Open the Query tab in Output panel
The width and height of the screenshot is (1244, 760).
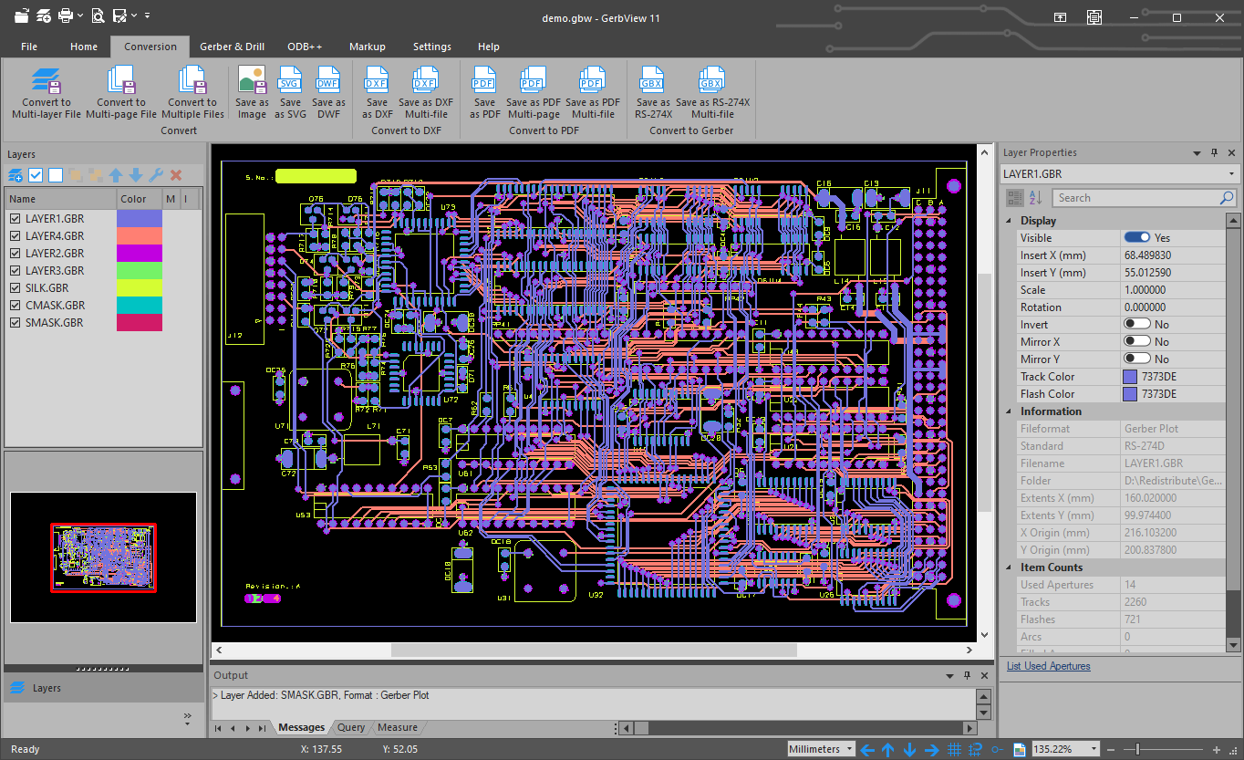click(x=350, y=727)
